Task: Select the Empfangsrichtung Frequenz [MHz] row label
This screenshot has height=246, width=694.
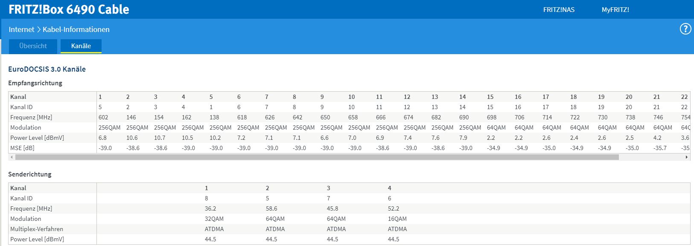Action: tap(31, 117)
